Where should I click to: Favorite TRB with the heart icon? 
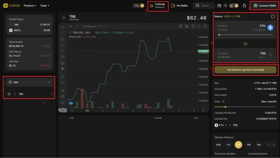click(9, 94)
